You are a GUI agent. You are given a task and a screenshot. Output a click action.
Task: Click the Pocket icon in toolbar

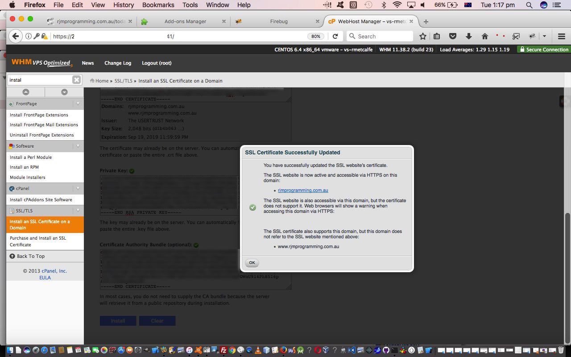(x=452, y=36)
